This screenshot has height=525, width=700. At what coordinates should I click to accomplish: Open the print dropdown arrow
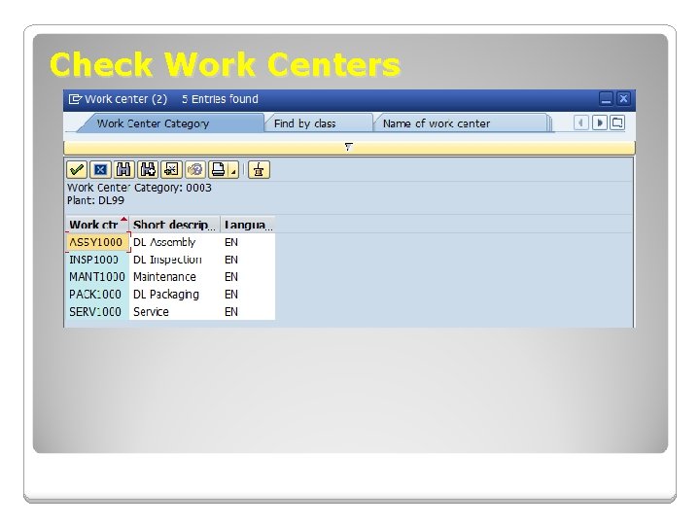(233, 171)
